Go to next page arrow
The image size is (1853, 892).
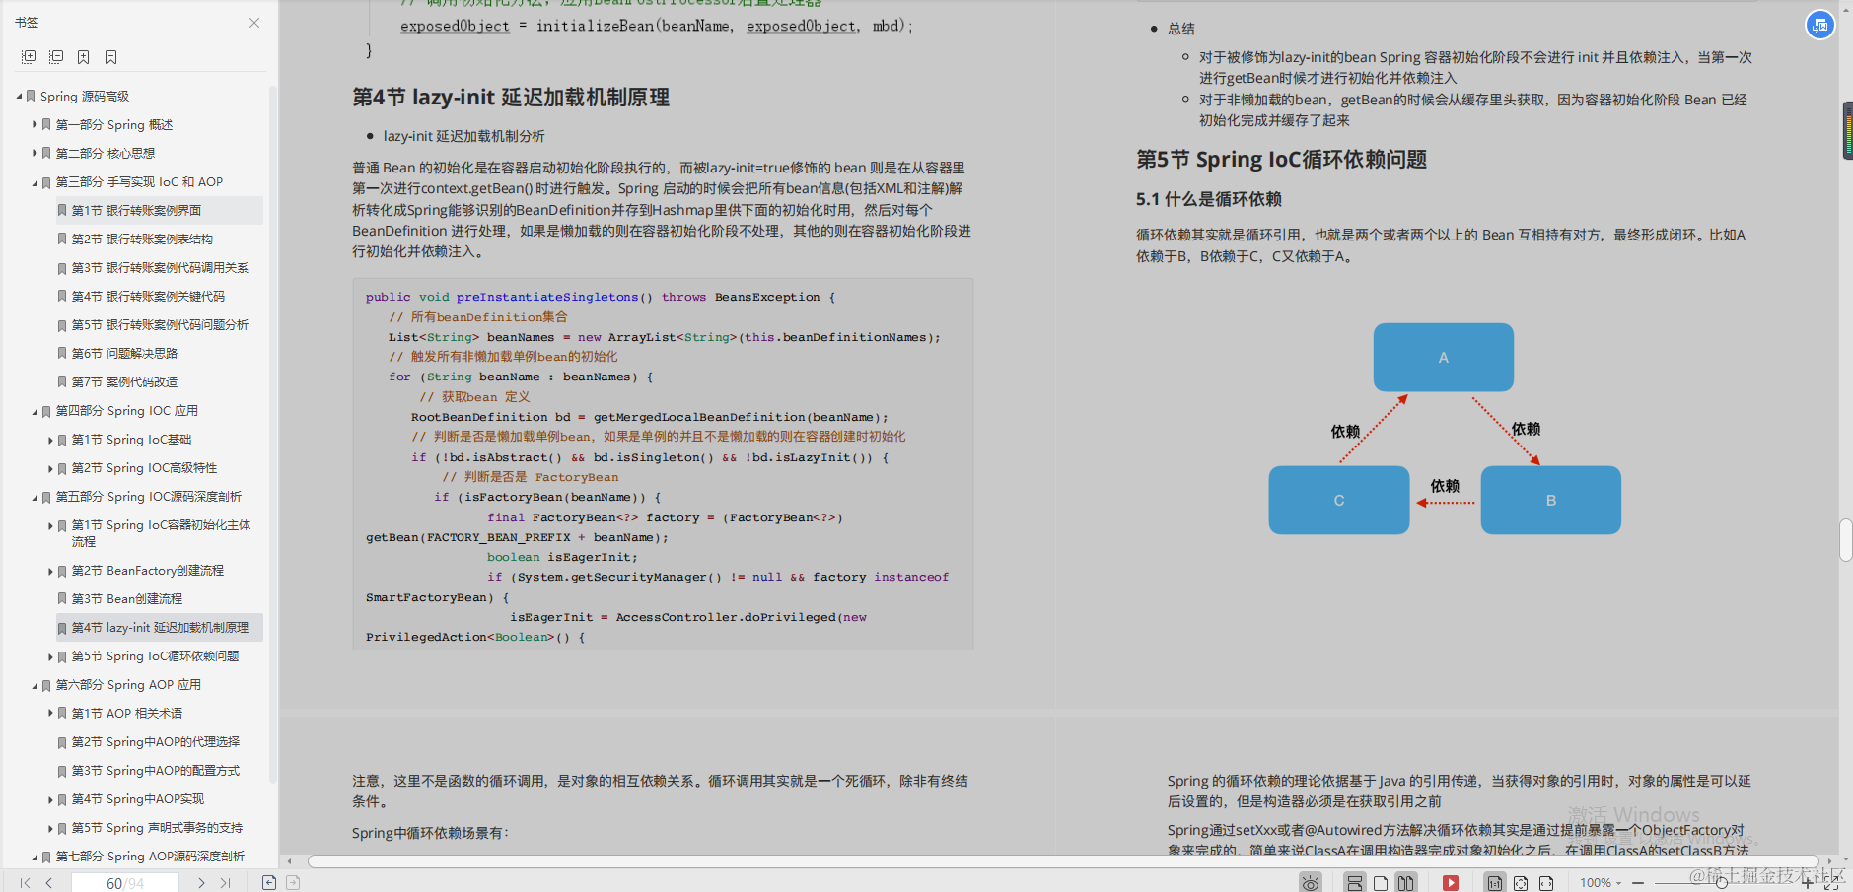coord(201,883)
